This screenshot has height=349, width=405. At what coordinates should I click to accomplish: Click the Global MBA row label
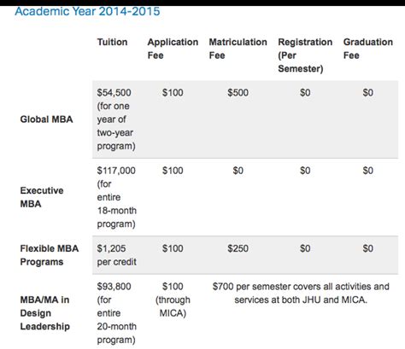click(46, 119)
